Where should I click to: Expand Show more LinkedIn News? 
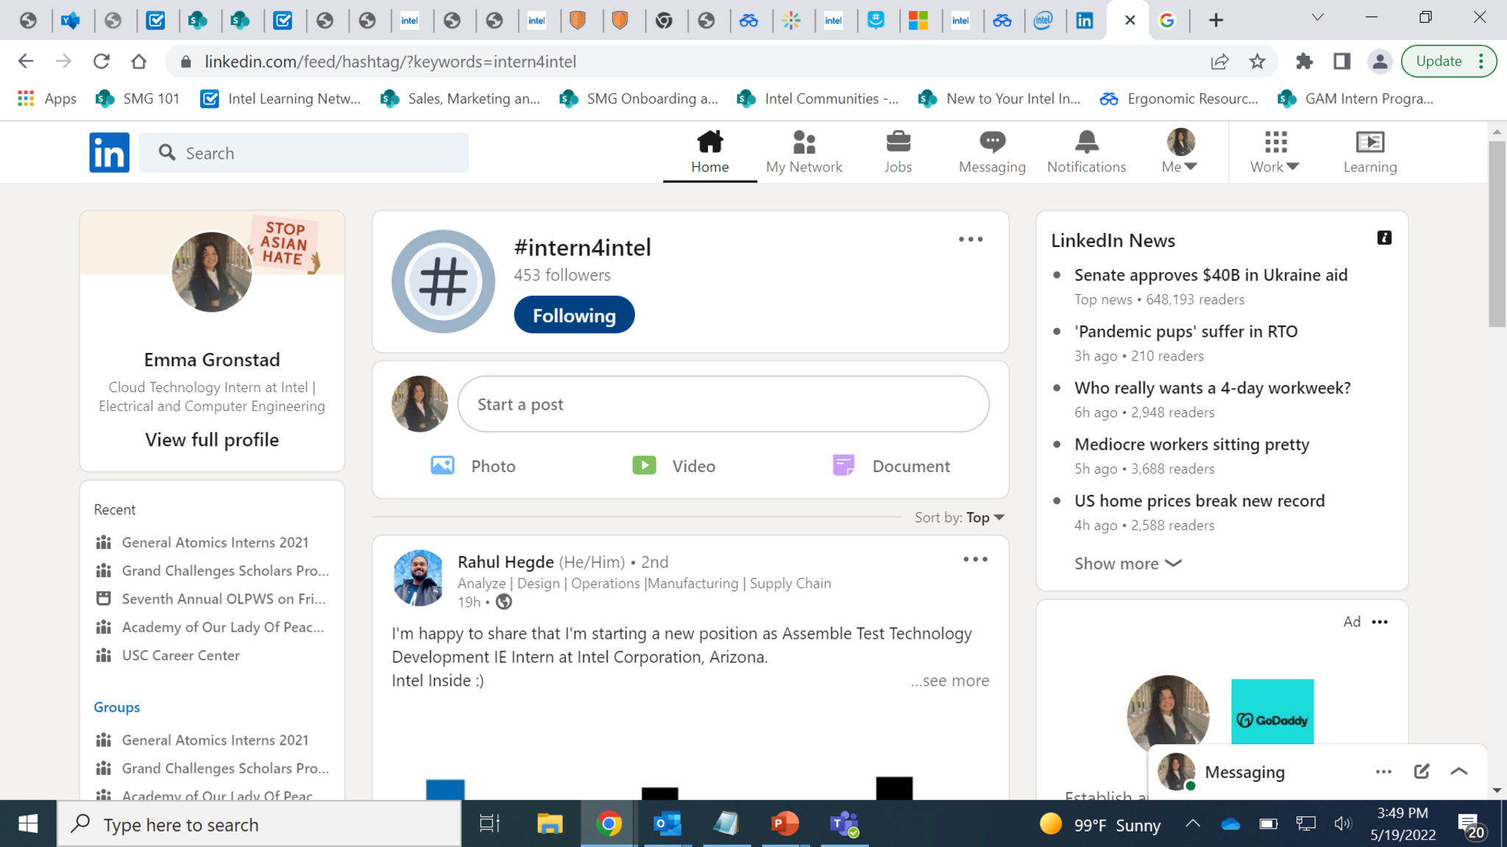(1127, 564)
